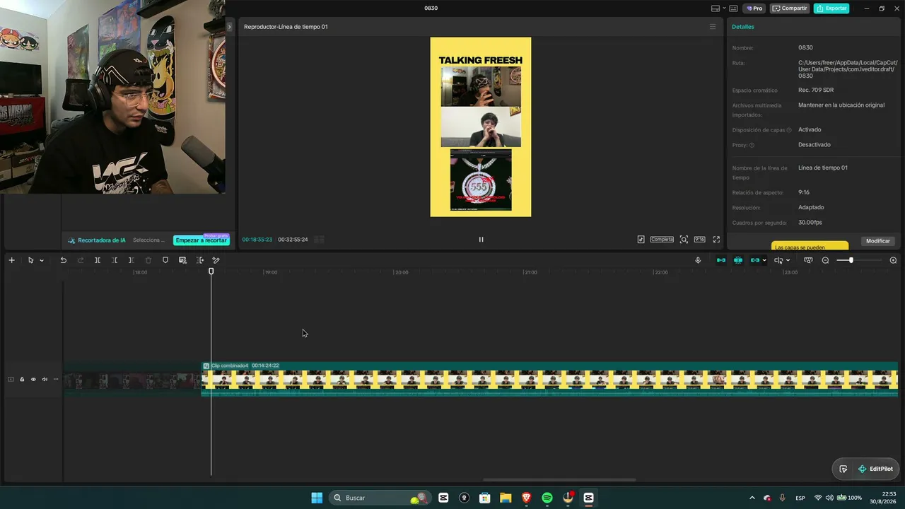Open Brave browser from the taskbar

tap(526, 498)
